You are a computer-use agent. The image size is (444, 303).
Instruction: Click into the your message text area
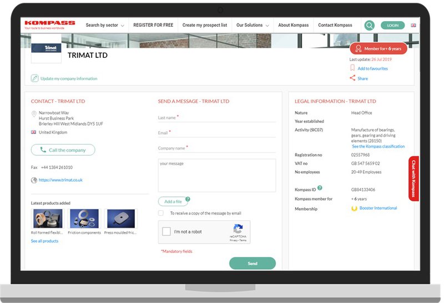point(216,176)
